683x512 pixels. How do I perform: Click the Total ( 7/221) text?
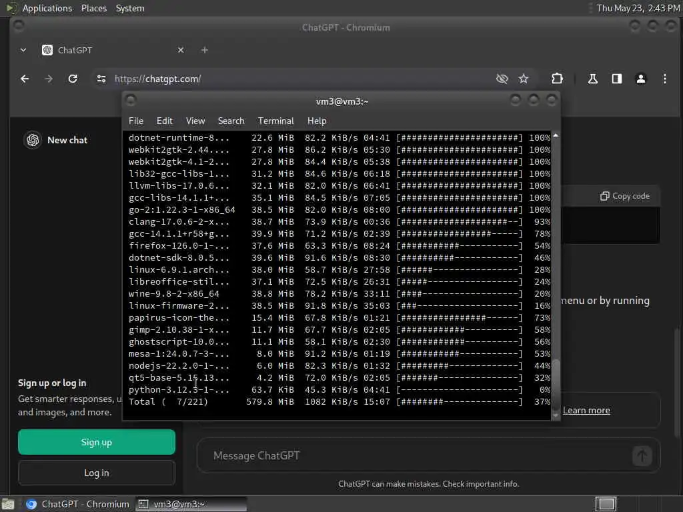[x=168, y=402]
